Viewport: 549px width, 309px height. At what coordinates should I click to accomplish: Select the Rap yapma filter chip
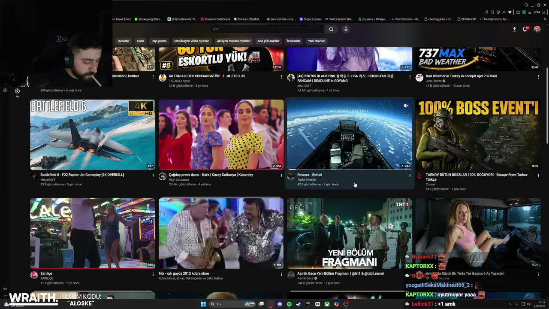click(159, 41)
